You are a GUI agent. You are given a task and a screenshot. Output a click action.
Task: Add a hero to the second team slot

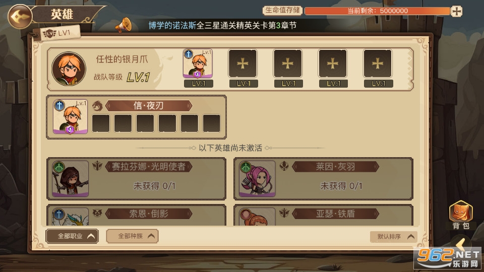(243, 63)
